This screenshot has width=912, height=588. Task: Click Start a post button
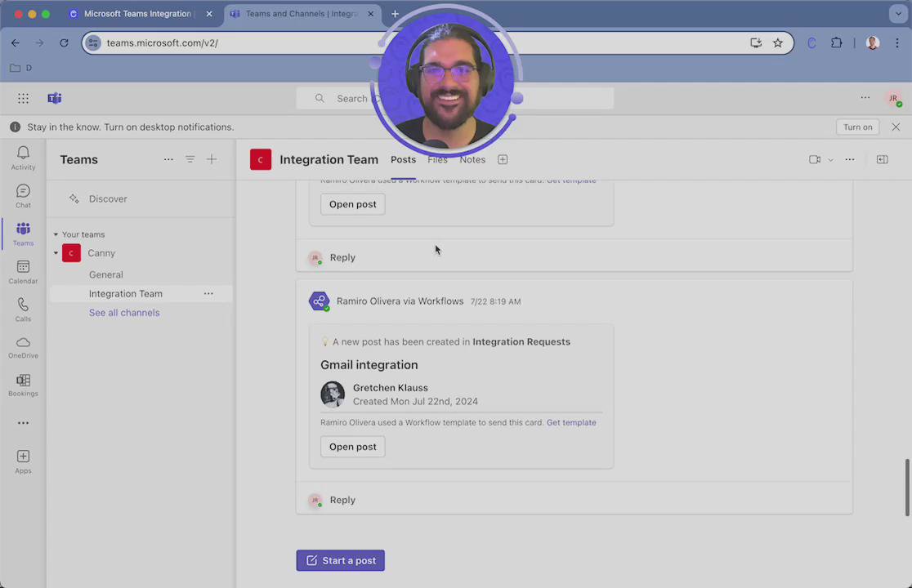340,560
